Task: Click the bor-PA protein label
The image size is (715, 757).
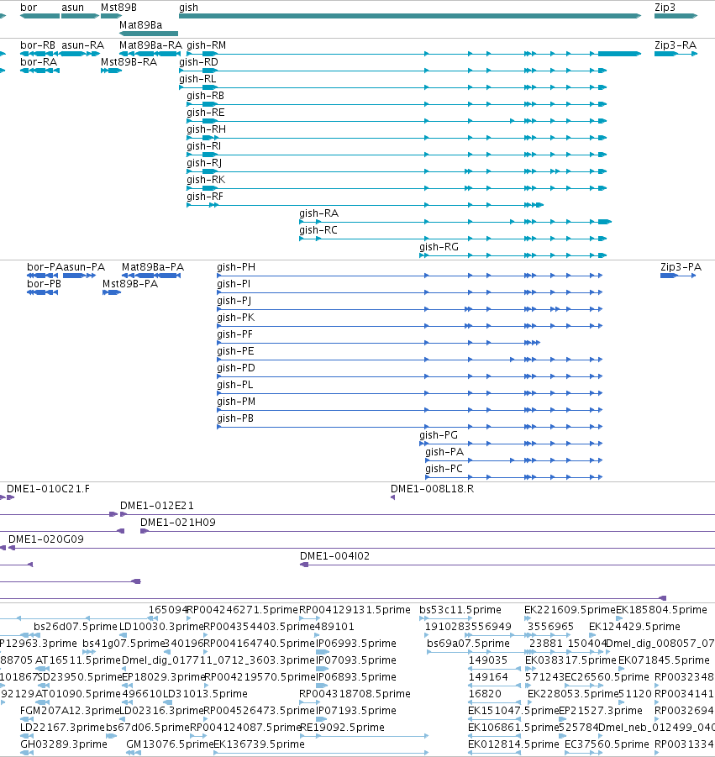Action: 45,267
